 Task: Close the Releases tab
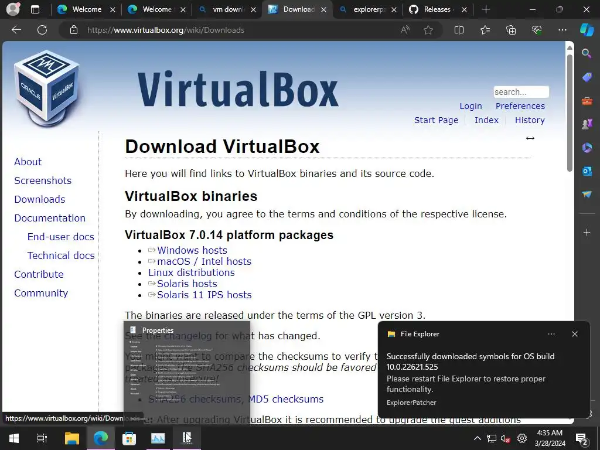click(464, 9)
